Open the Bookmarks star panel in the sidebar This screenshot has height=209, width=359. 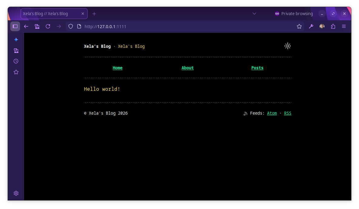(x=16, y=72)
